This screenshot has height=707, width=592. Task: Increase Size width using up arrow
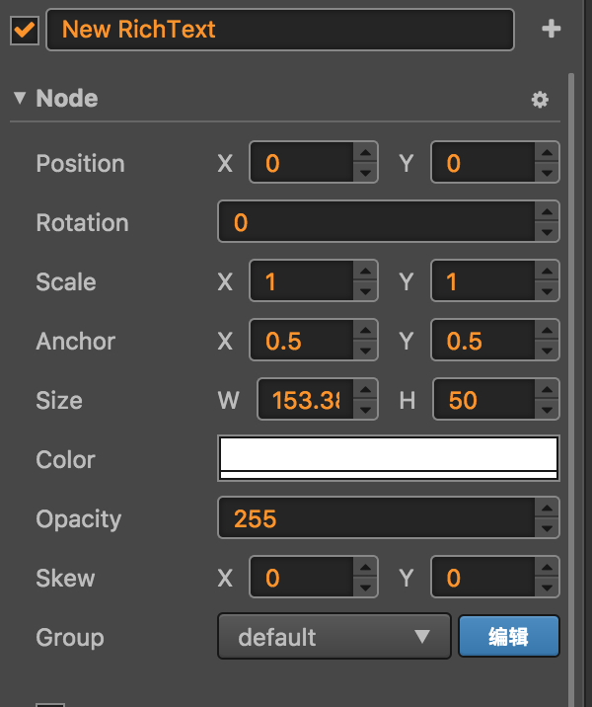click(x=366, y=391)
